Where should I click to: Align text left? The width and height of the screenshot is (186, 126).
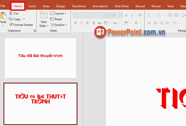point(149,23)
